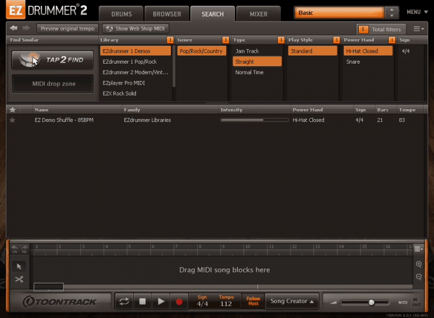Expand the Song Creator panel
The width and height of the screenshot is (434, 318).
coord(292,301)
